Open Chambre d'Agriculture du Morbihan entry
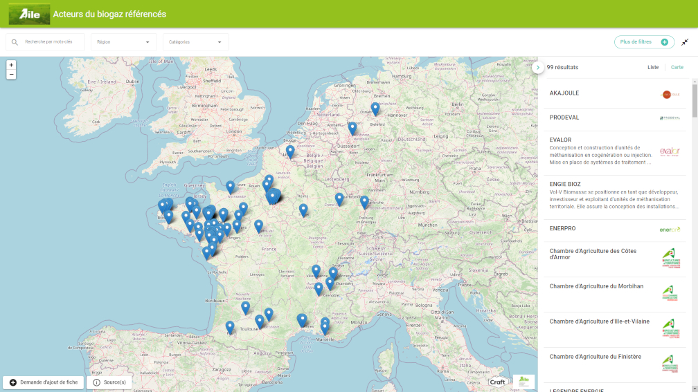The width and height of the screenshot is (698, 392). (614, 295)
